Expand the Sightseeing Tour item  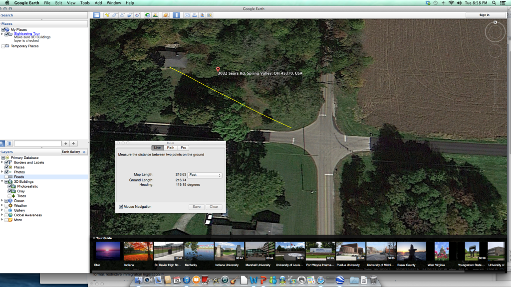(2, 34)
